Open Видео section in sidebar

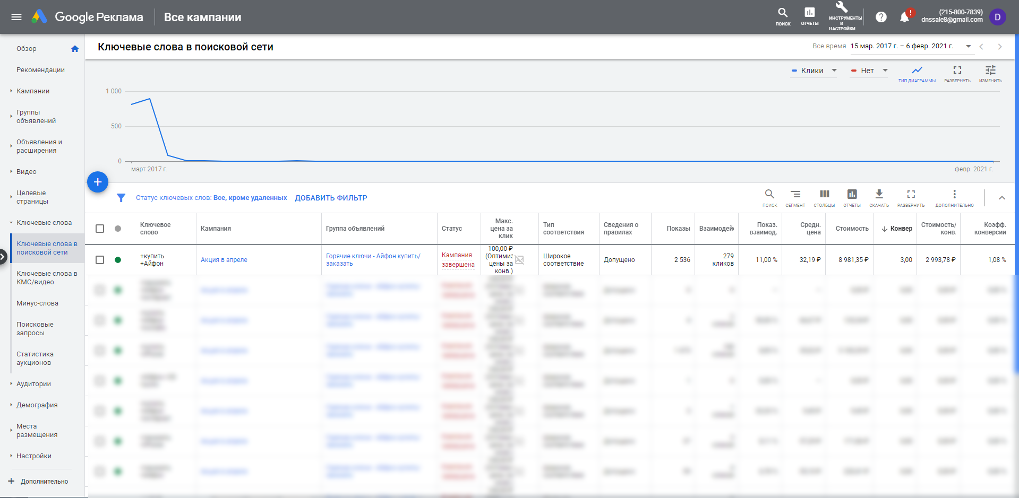(x=27, y=172)
